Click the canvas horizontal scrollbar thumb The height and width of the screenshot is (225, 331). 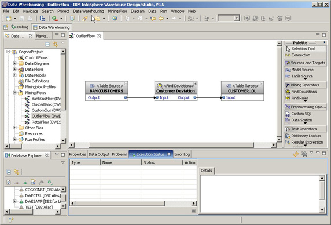click(171, 145)
